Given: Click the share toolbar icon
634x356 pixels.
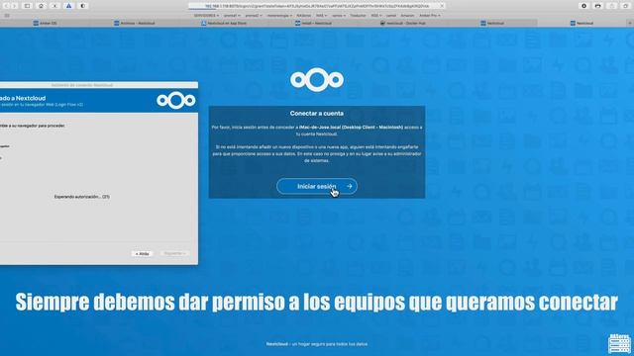Looking at the screenshot, I should (x=612, y=6).
